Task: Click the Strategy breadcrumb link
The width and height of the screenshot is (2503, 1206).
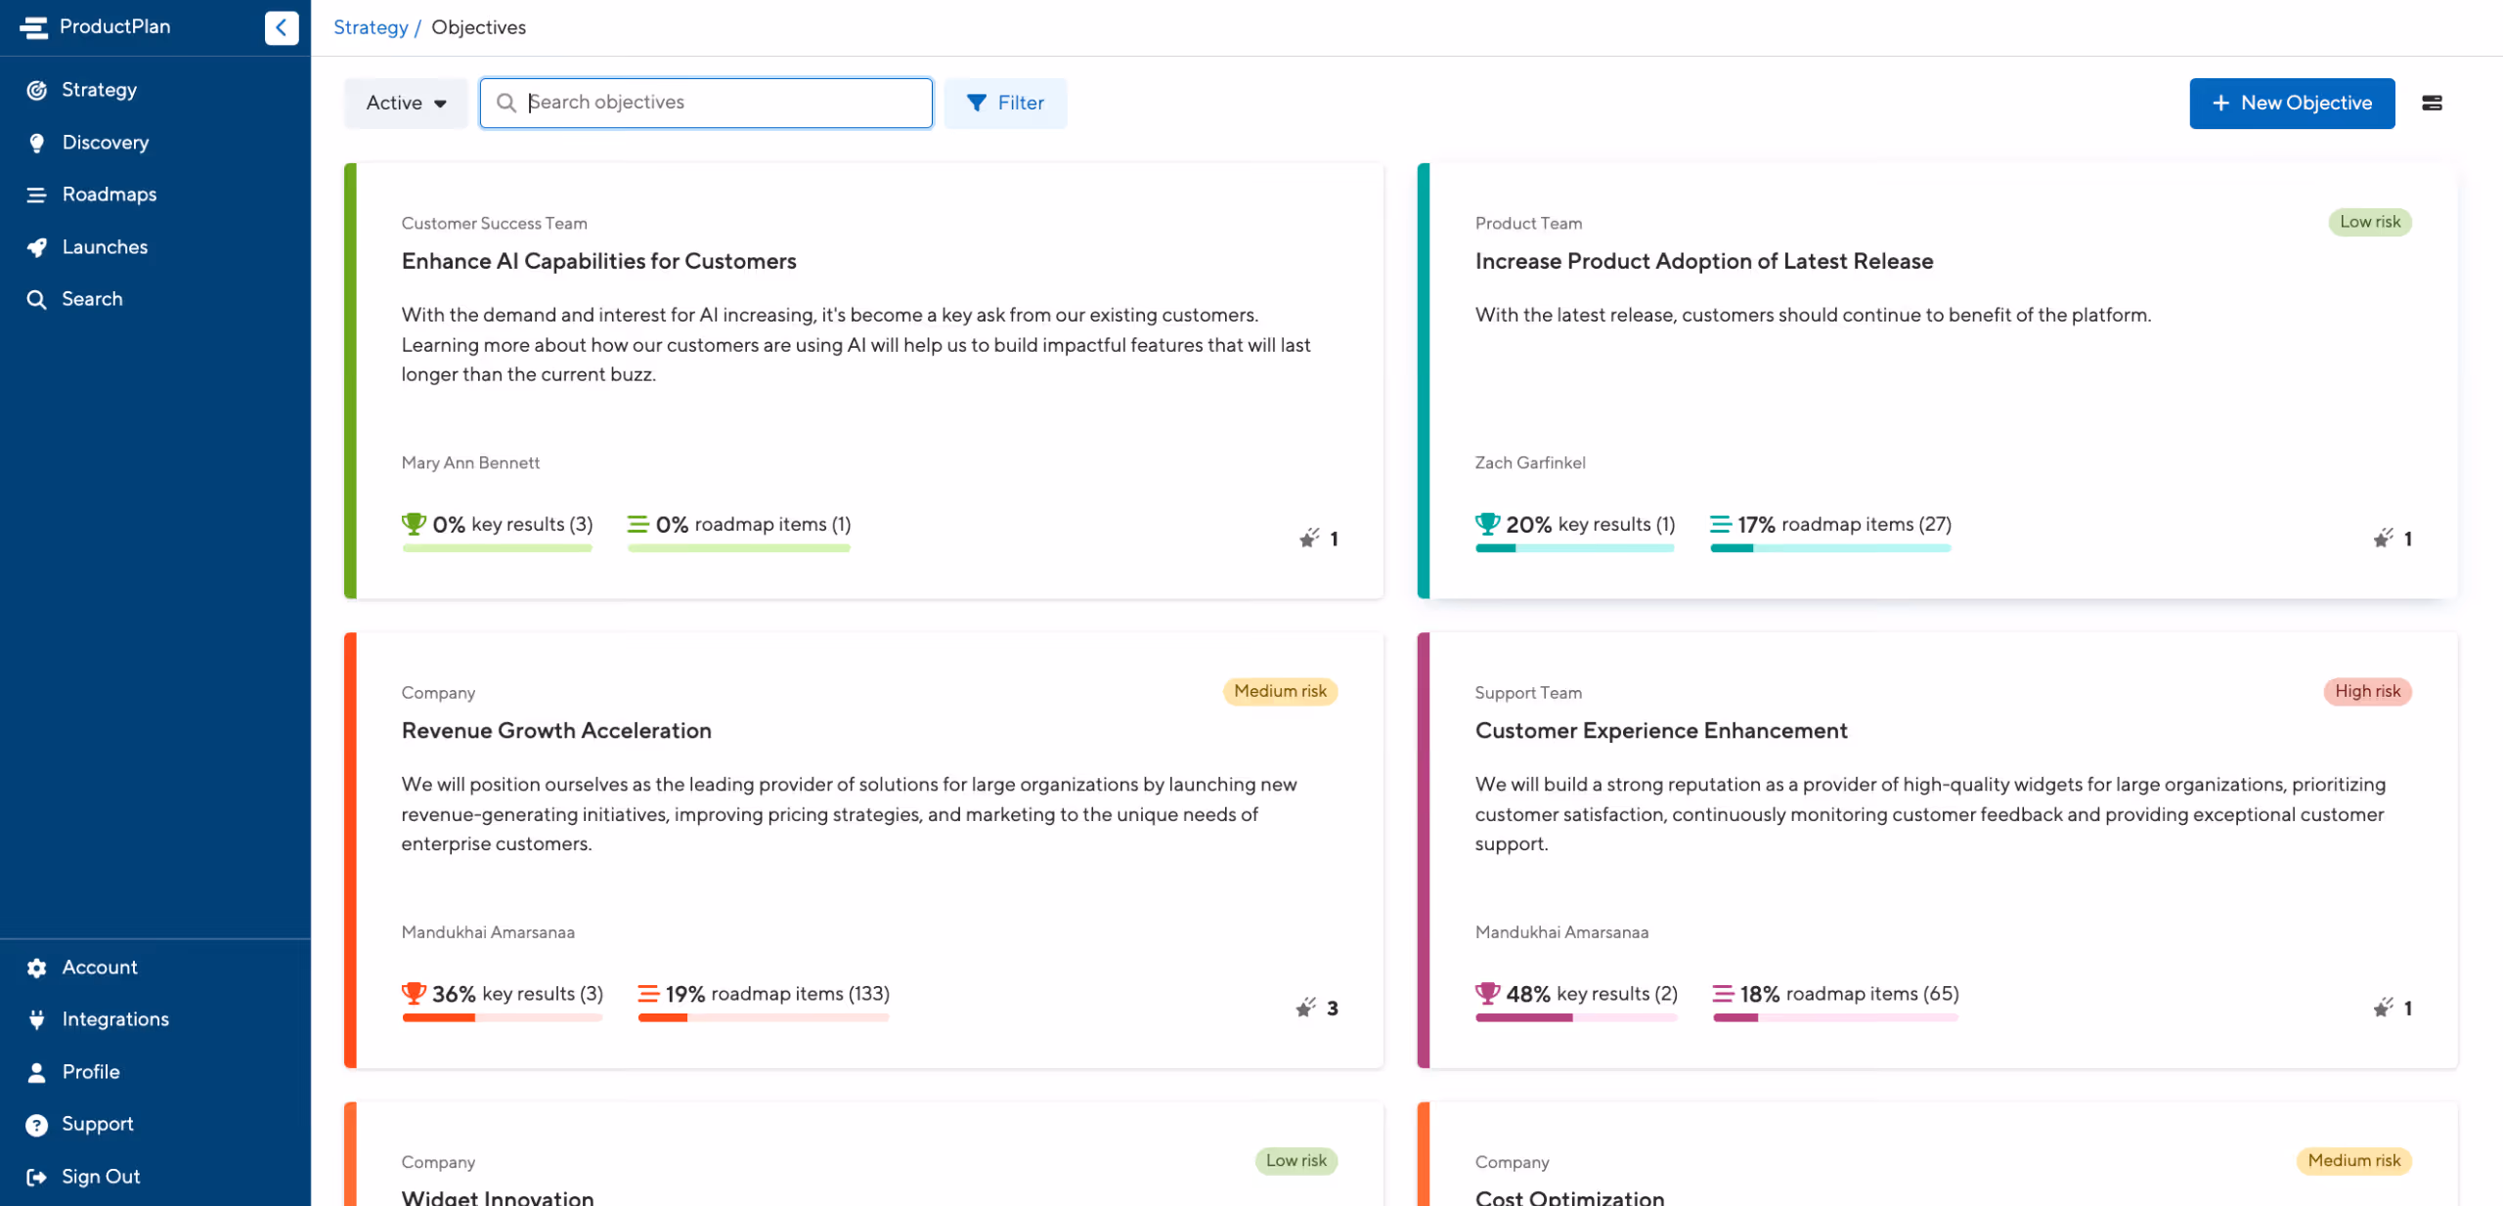Action: pyautogui.click(x=371, y=27)
